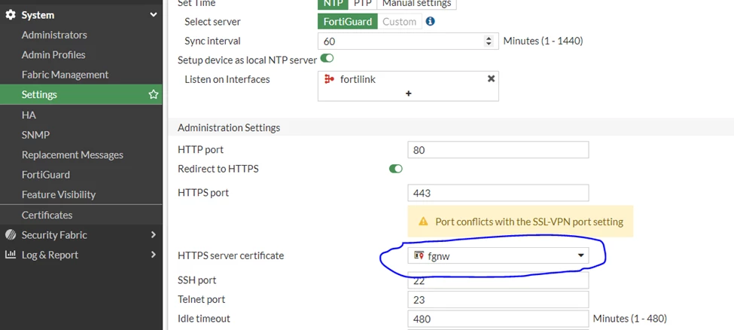Toggle the Settings favorite star
This screenshot has height=330, width=734.
153,95
